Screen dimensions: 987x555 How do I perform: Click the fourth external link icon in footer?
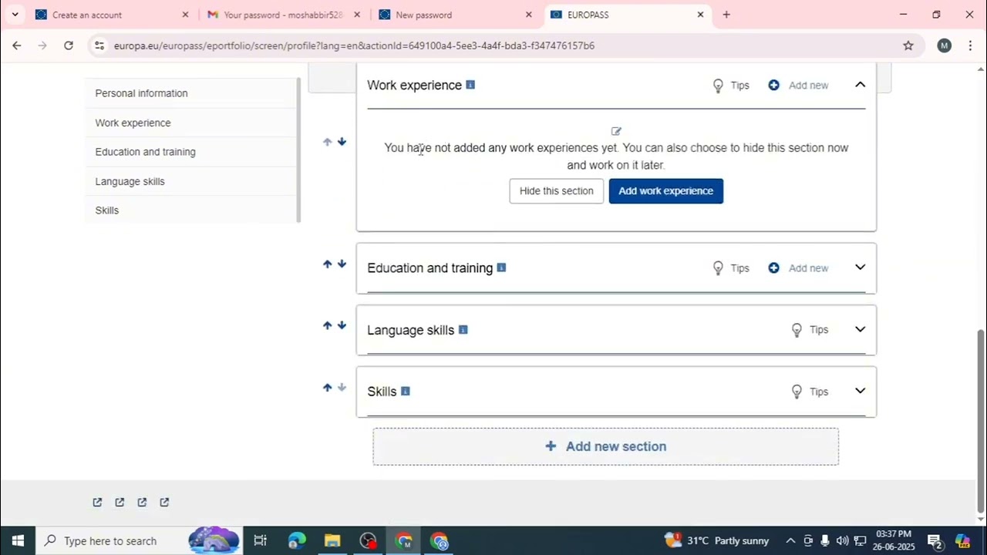coord(164,503)
